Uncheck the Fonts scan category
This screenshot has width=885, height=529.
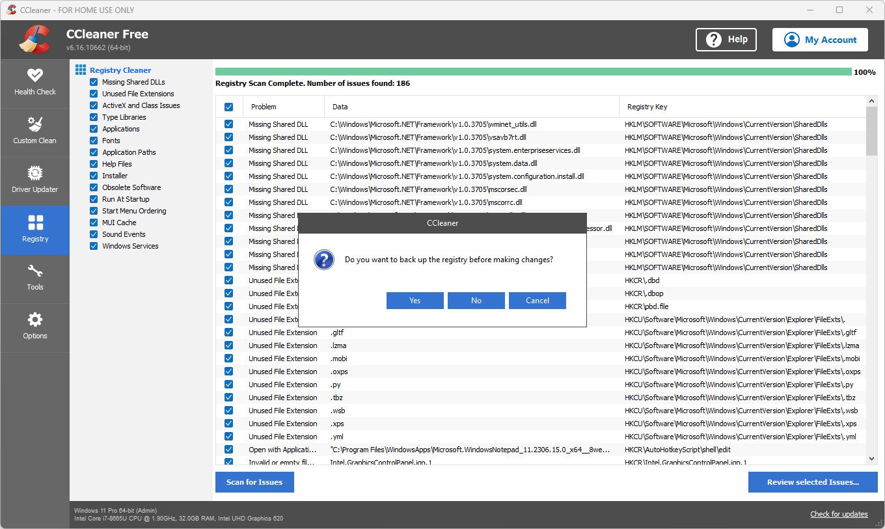[x=94, y=140]
